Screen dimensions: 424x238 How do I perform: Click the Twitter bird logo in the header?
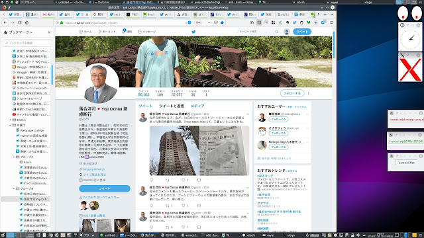(x=193, y=32)
